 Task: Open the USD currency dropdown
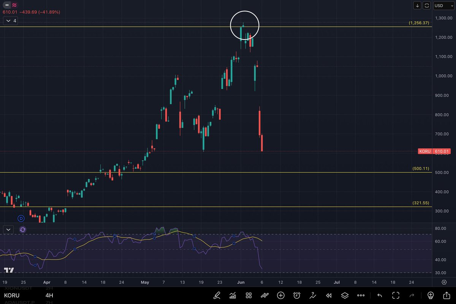[x=444, y=5]
